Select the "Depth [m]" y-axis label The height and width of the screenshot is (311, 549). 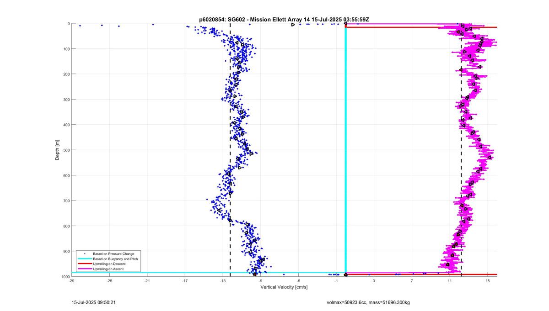57,150
